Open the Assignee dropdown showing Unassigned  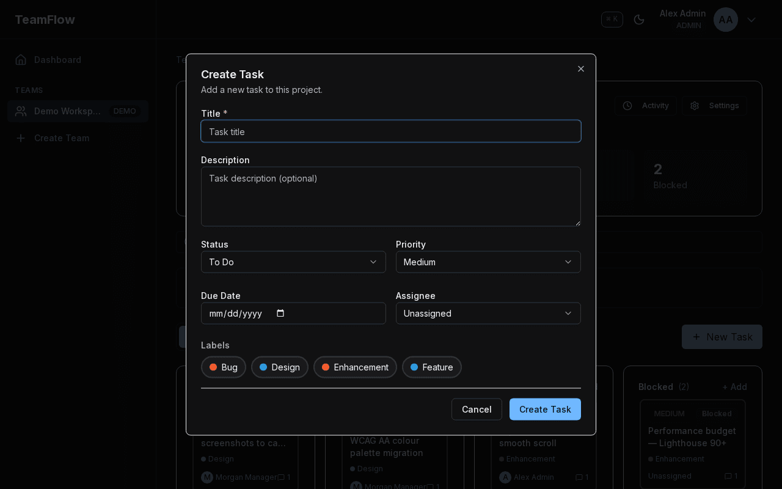[488, 313]
